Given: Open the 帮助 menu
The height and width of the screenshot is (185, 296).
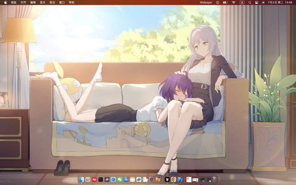Looking at the screenshot, I should pos(71,3).
